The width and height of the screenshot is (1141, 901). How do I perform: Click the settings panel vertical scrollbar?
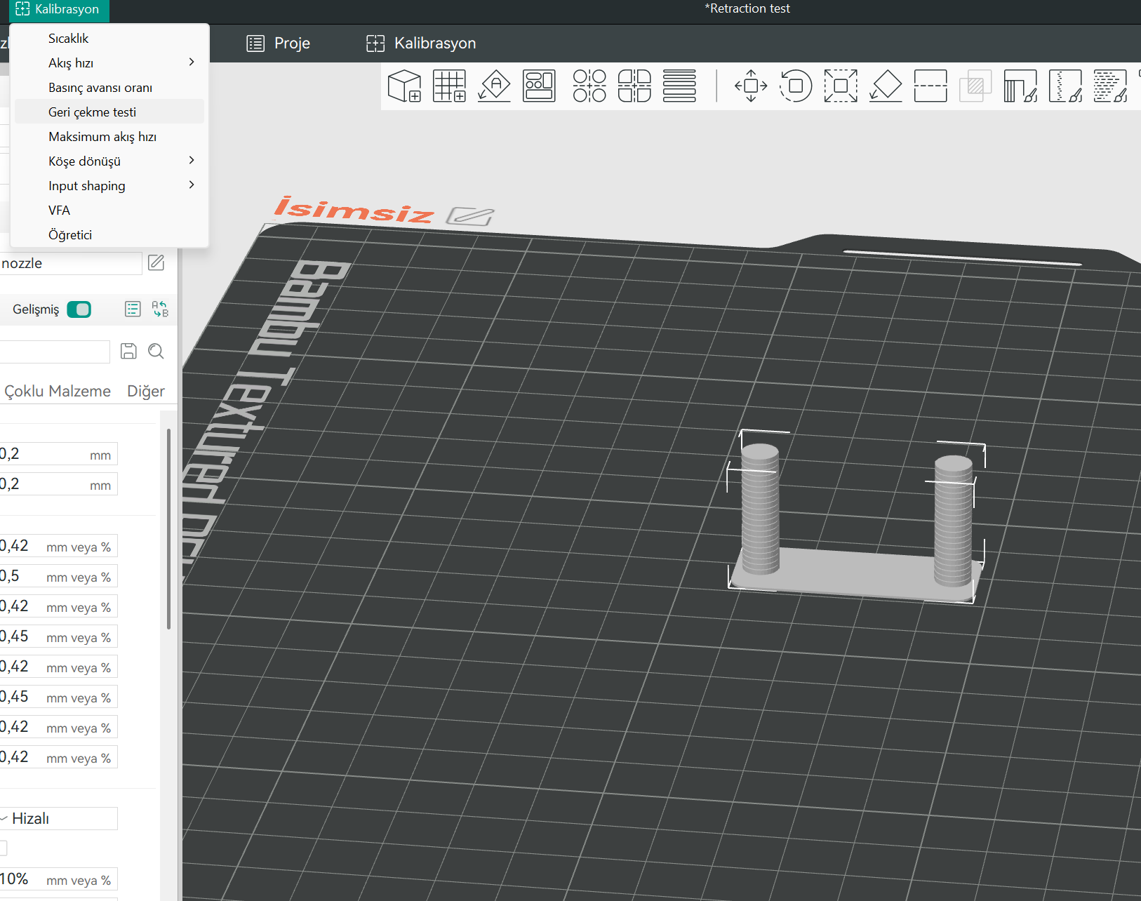(169, 529)
